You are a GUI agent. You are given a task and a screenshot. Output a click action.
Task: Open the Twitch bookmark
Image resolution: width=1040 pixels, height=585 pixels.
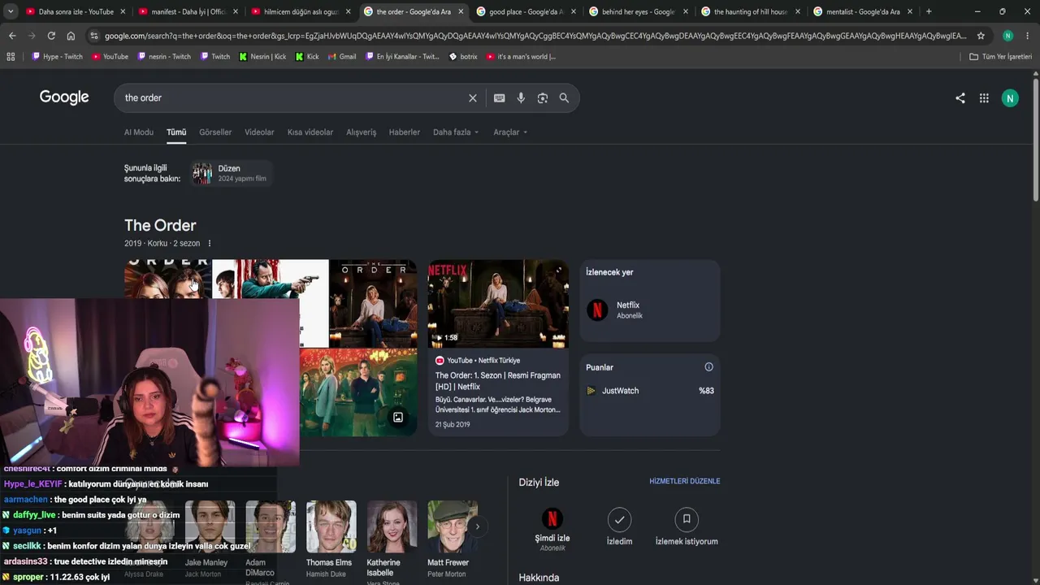coord(214,57)
